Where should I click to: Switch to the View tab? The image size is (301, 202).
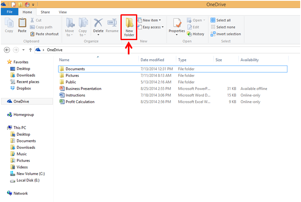(x=62, y=12)
